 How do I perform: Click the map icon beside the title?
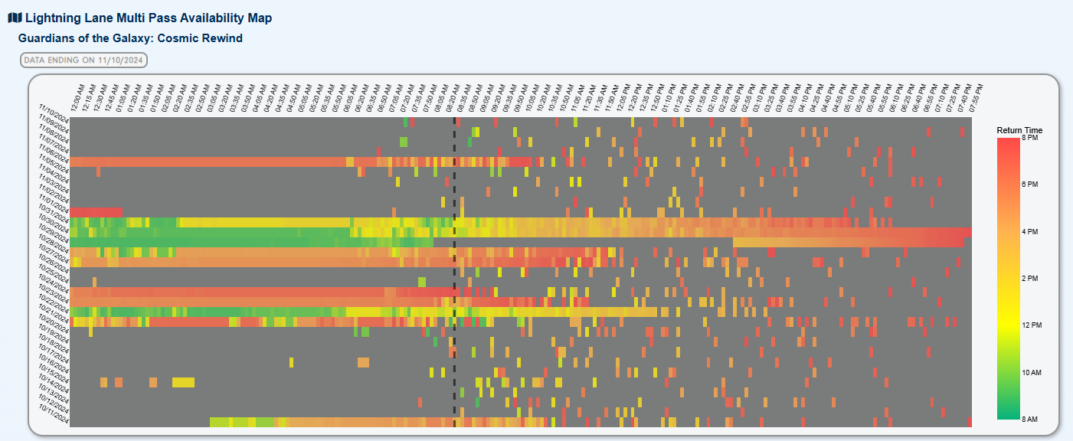(15, 18)
